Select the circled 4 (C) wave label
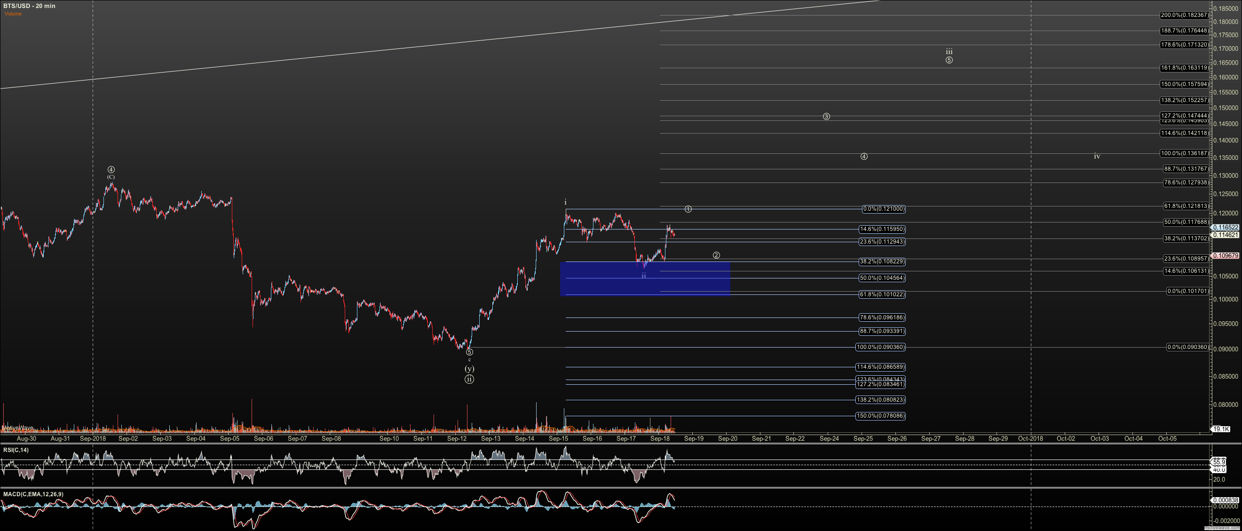The width and height of the screenshot is (1242, 531). [x=111, y=170]
